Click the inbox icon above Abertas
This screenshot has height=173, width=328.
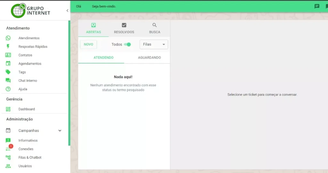click(x=93, y=25)
